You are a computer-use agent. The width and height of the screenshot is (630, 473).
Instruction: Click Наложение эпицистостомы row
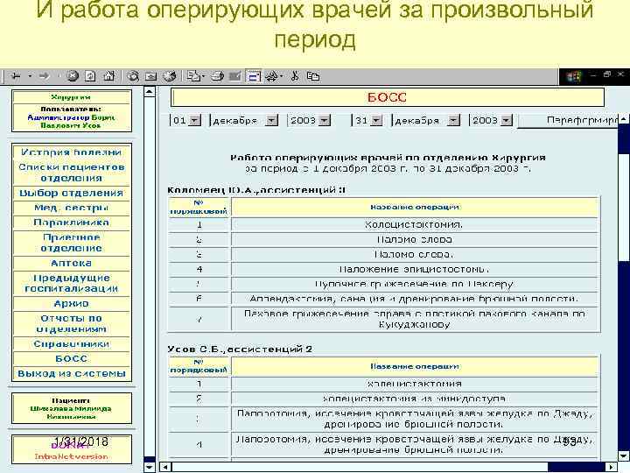[x=384, y=269]
